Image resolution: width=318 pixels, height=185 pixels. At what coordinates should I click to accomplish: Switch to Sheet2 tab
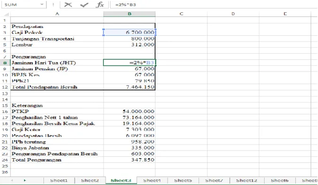click(x=90, y=180)
